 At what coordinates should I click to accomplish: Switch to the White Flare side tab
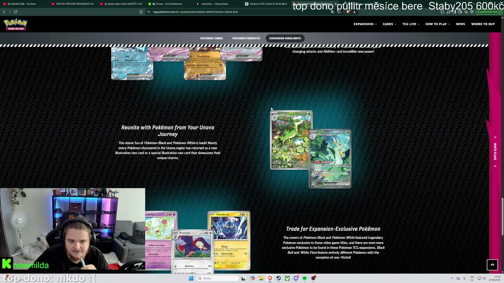point(495,152)
